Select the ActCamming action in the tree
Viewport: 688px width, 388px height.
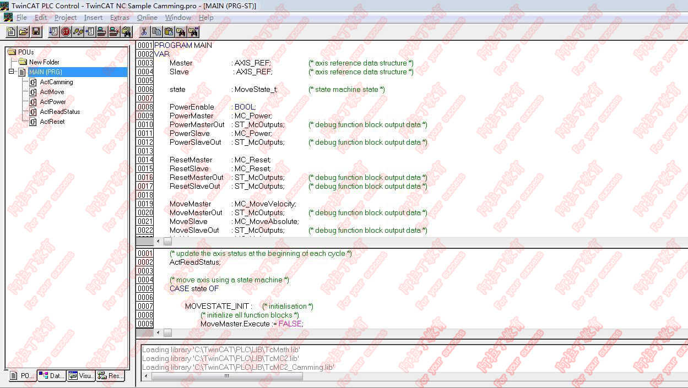56,82
